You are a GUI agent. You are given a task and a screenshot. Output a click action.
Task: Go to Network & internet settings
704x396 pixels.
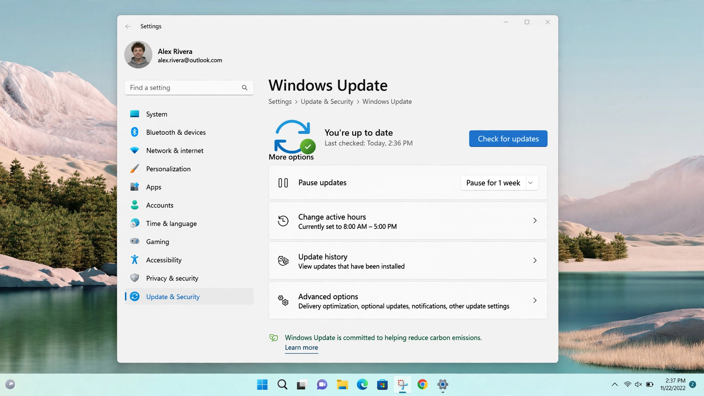pos(189,151)
